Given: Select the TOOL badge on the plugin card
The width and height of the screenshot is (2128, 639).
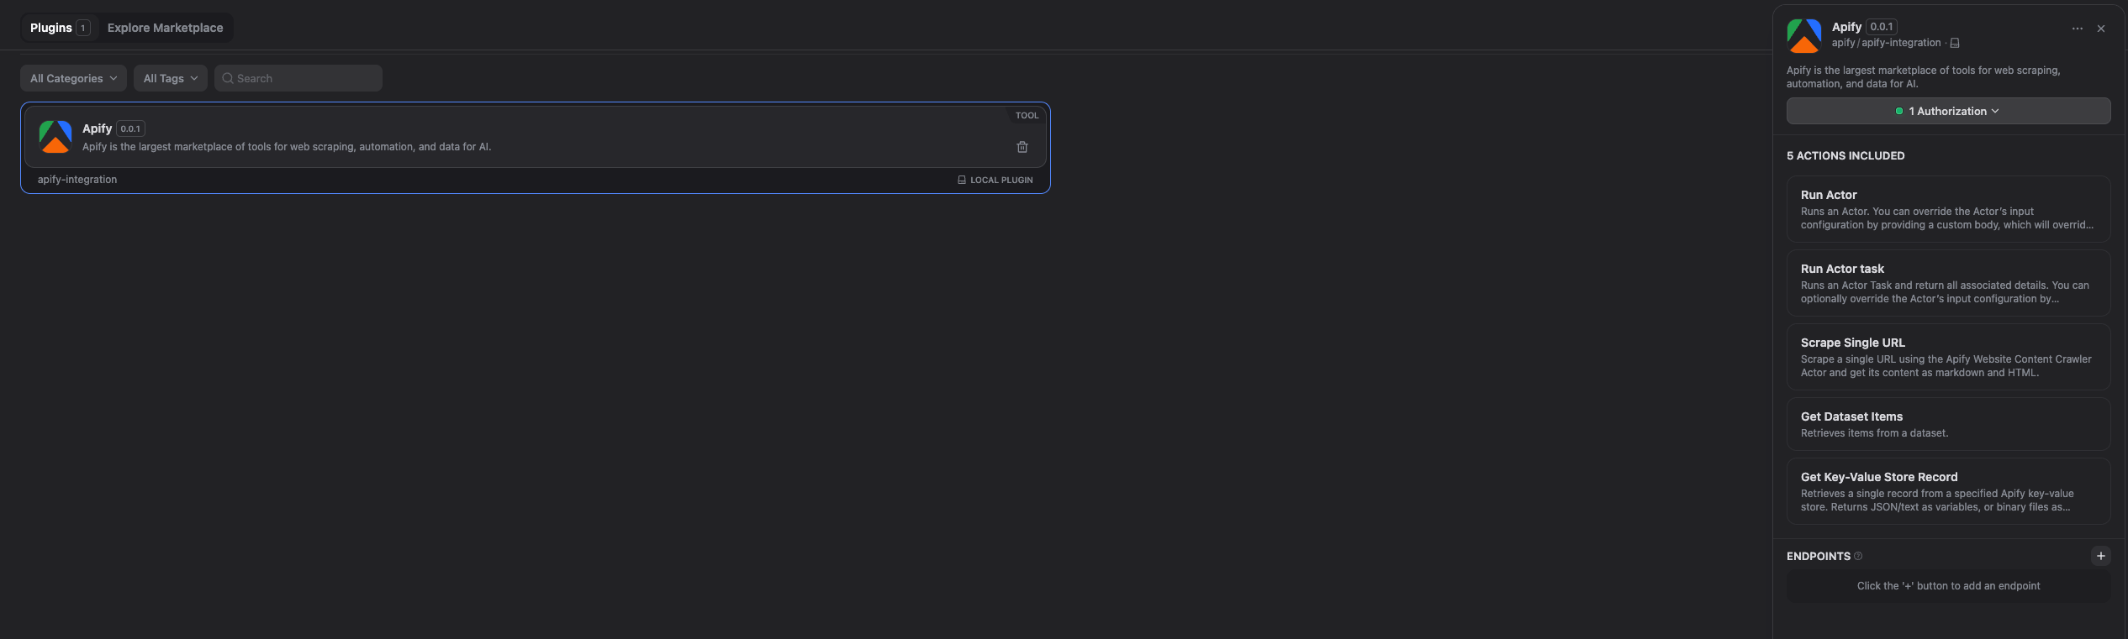Looking at the screenshot, I should (x=1027, y=115).
